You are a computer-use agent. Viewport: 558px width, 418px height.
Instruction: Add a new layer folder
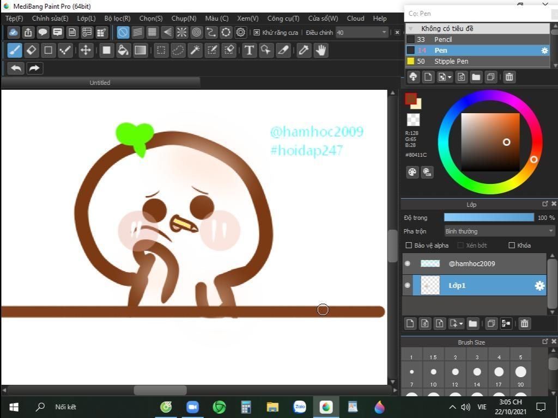point(472,323)
